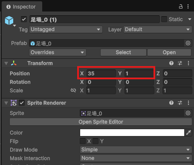Toggle Scale constrained proportions link icon
Image resolution: width=194 pixels, height=165 pixels.
[73, 90]
